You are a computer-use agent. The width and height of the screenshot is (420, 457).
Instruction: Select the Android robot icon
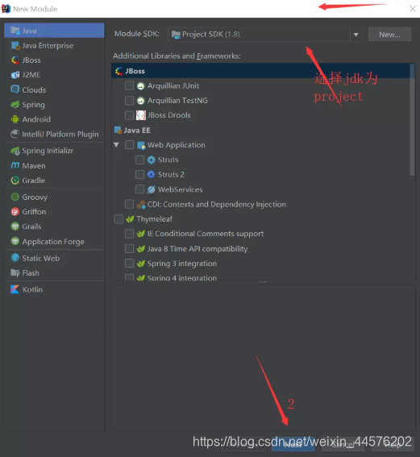pos(15,119)
